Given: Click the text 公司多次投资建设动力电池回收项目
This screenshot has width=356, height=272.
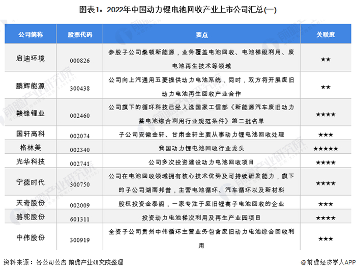Looking at the screenshot, I should point(201,162).
